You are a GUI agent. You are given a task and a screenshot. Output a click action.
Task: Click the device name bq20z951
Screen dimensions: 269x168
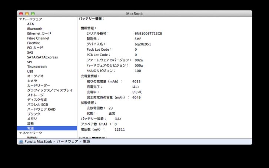click(143, 44)
